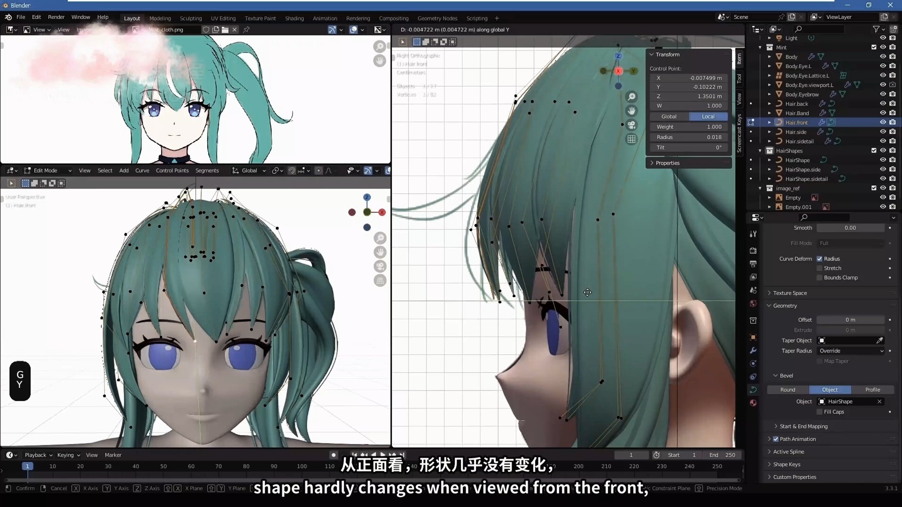Enable the Stretch curve deform checkbox
This screenshot has height=507, width=902.
coord(819,269)
